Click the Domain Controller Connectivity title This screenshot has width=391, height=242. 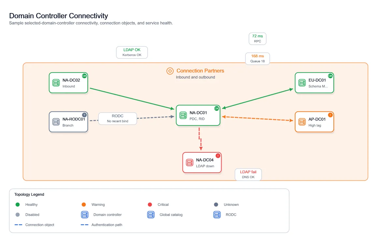tap(59, 16)
